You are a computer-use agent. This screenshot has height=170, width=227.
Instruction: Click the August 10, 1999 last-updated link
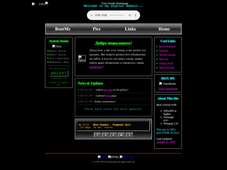pyautogui.click(x=166, y=142)
